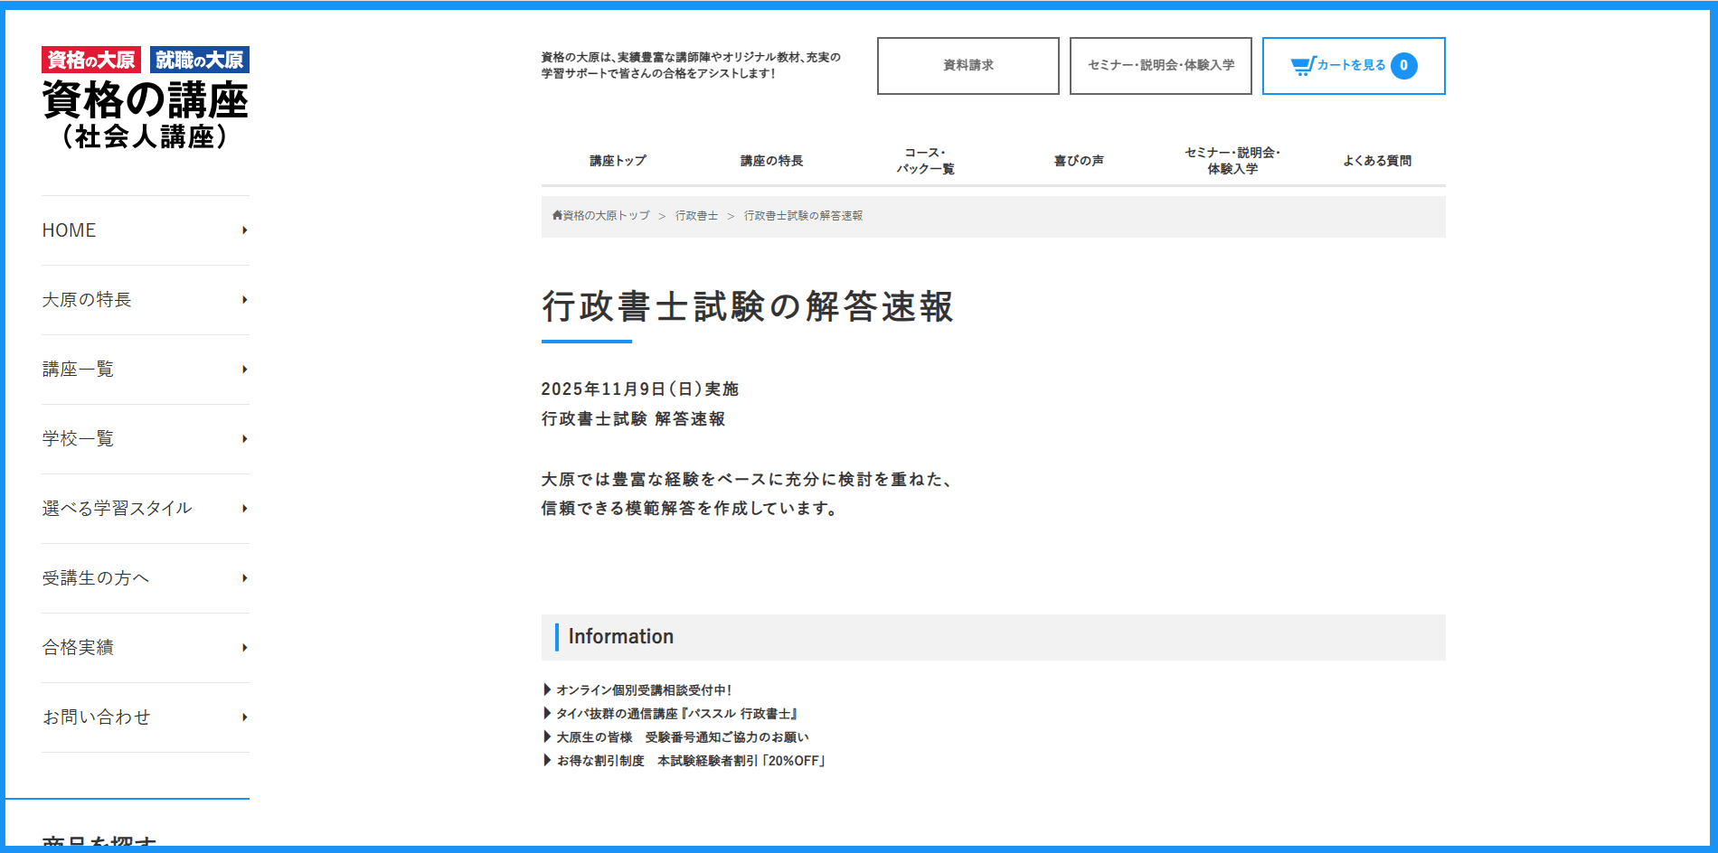Click the home icon in breadcrumb

(557, 215)
